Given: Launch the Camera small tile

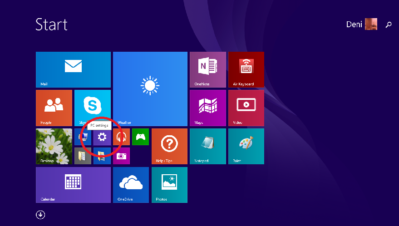Looking at the screenshot, I should 121,156.
